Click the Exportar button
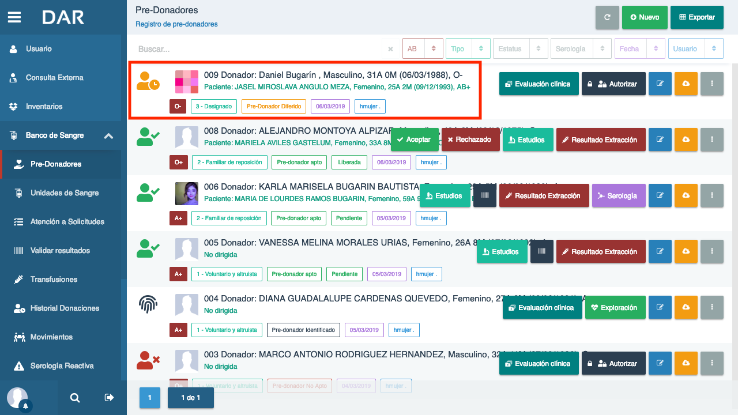 (697, 17)
